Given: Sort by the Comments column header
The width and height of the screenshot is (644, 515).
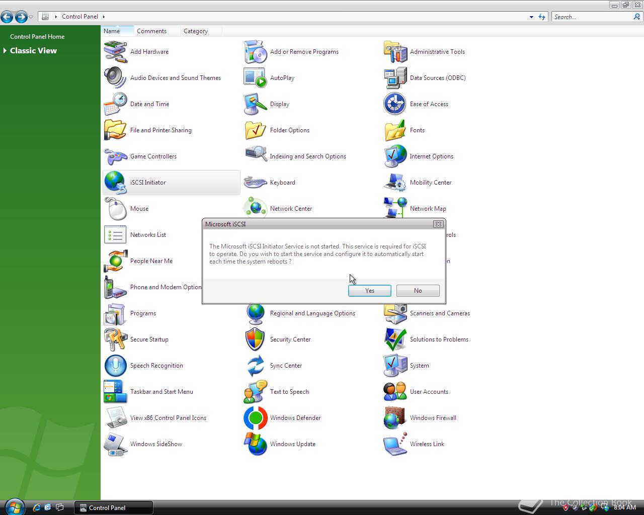Looking at the screenshot, I should click(x=157, y=31).
